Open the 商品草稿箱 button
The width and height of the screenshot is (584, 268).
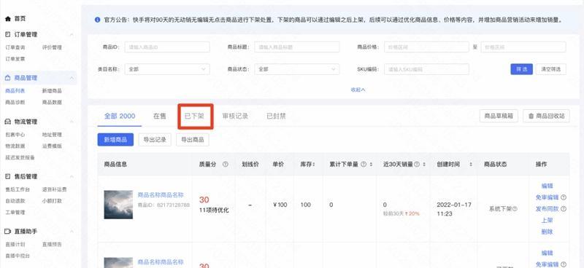[x=499, y=116]
